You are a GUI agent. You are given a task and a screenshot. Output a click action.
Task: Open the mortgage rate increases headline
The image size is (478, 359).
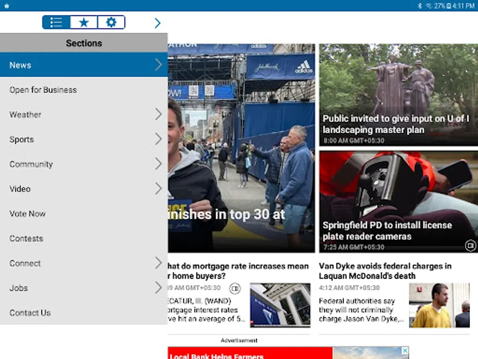point(239,271)
